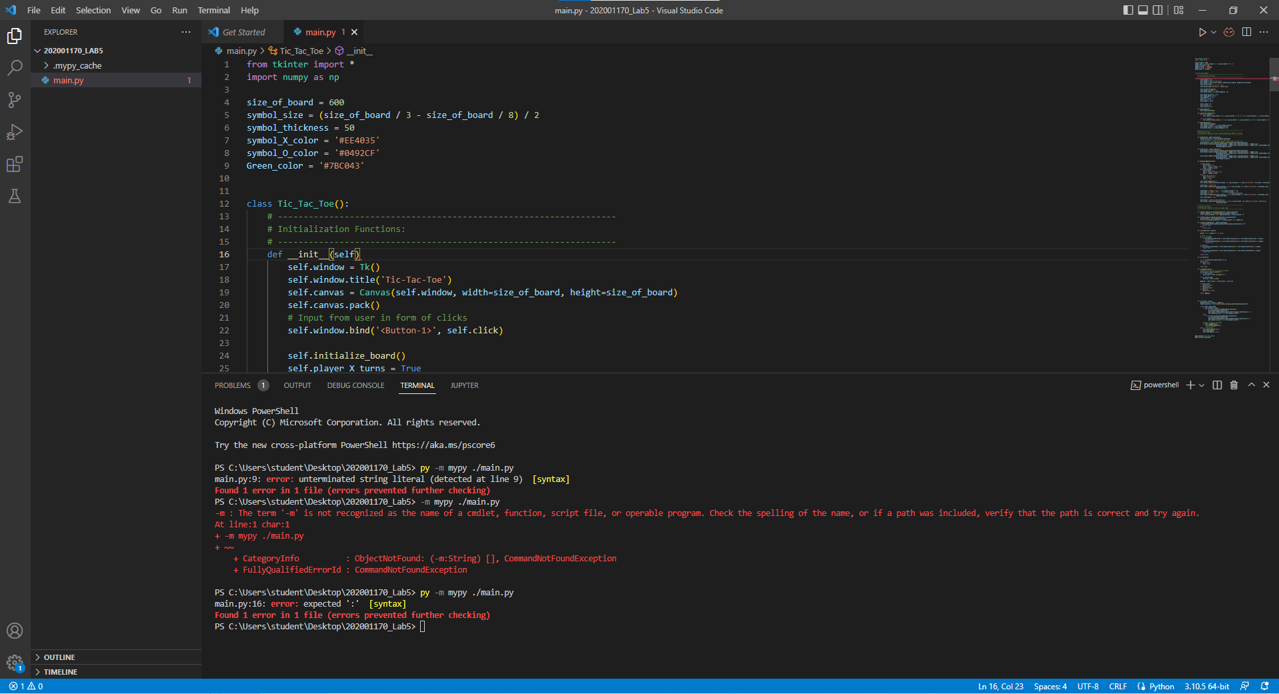The width and height of the screenshot is (1279, 694).
Task: Open the Go menu
Action: (x=156, y=10)
